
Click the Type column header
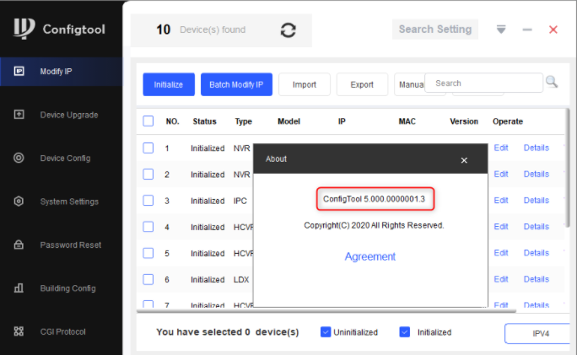243,121
